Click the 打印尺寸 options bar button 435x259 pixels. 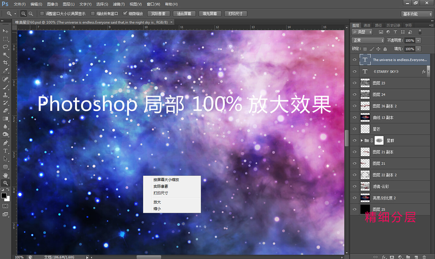[236, 14]
